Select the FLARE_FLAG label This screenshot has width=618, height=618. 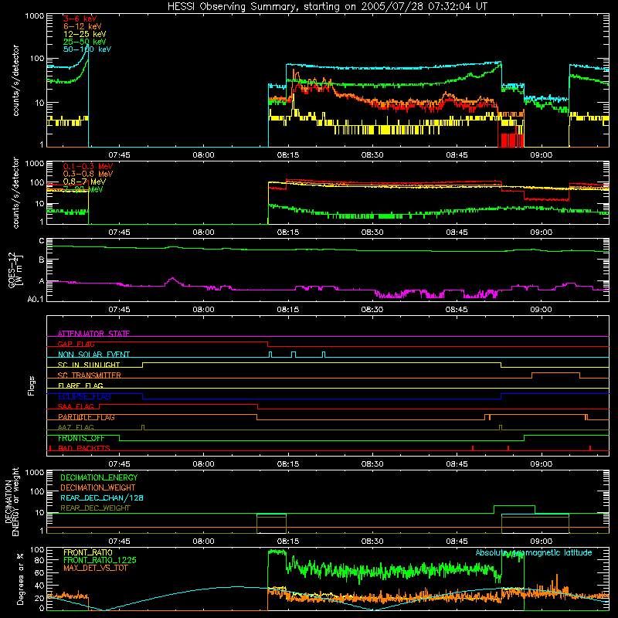coord(80,385)
